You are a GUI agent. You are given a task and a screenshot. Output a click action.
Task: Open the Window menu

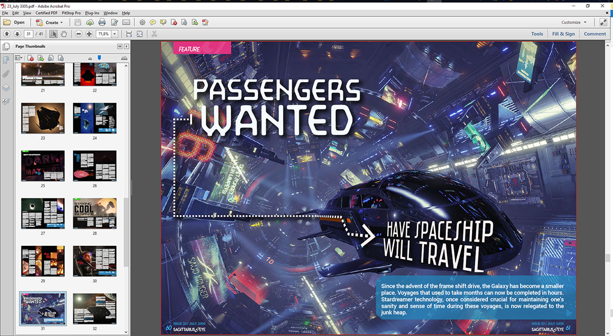point(110,13)
